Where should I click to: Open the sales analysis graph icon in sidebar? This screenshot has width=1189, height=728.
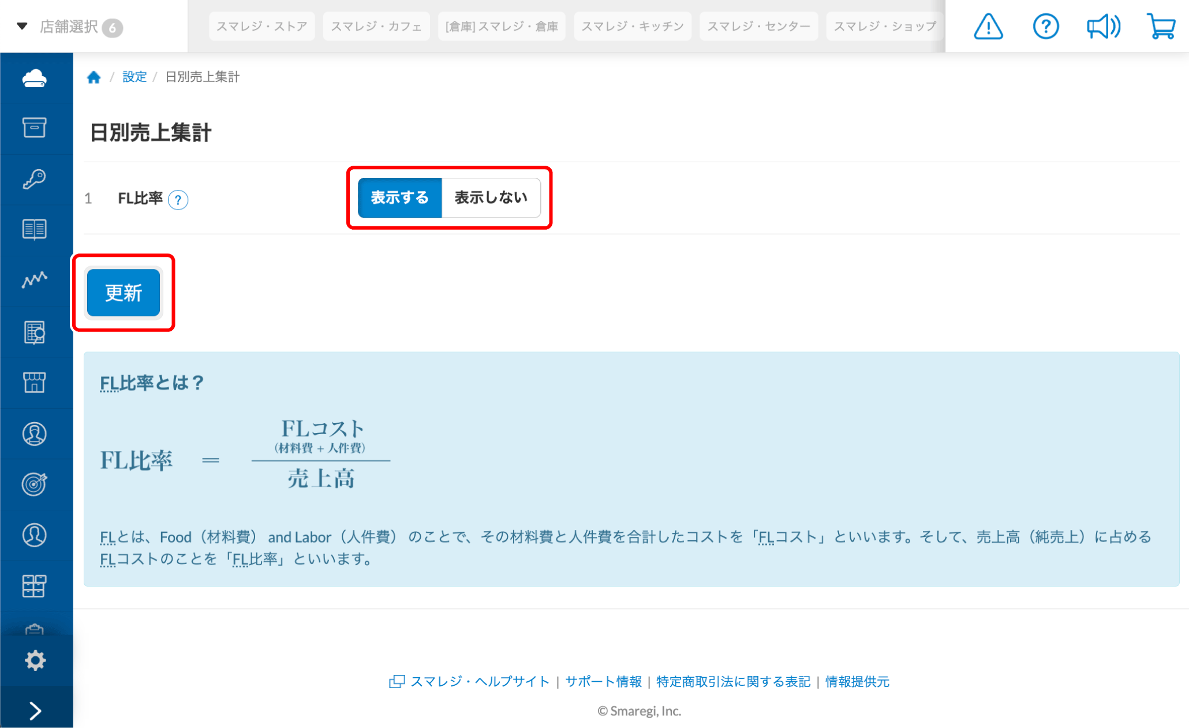pyautogui.click(x=35, y=280)
